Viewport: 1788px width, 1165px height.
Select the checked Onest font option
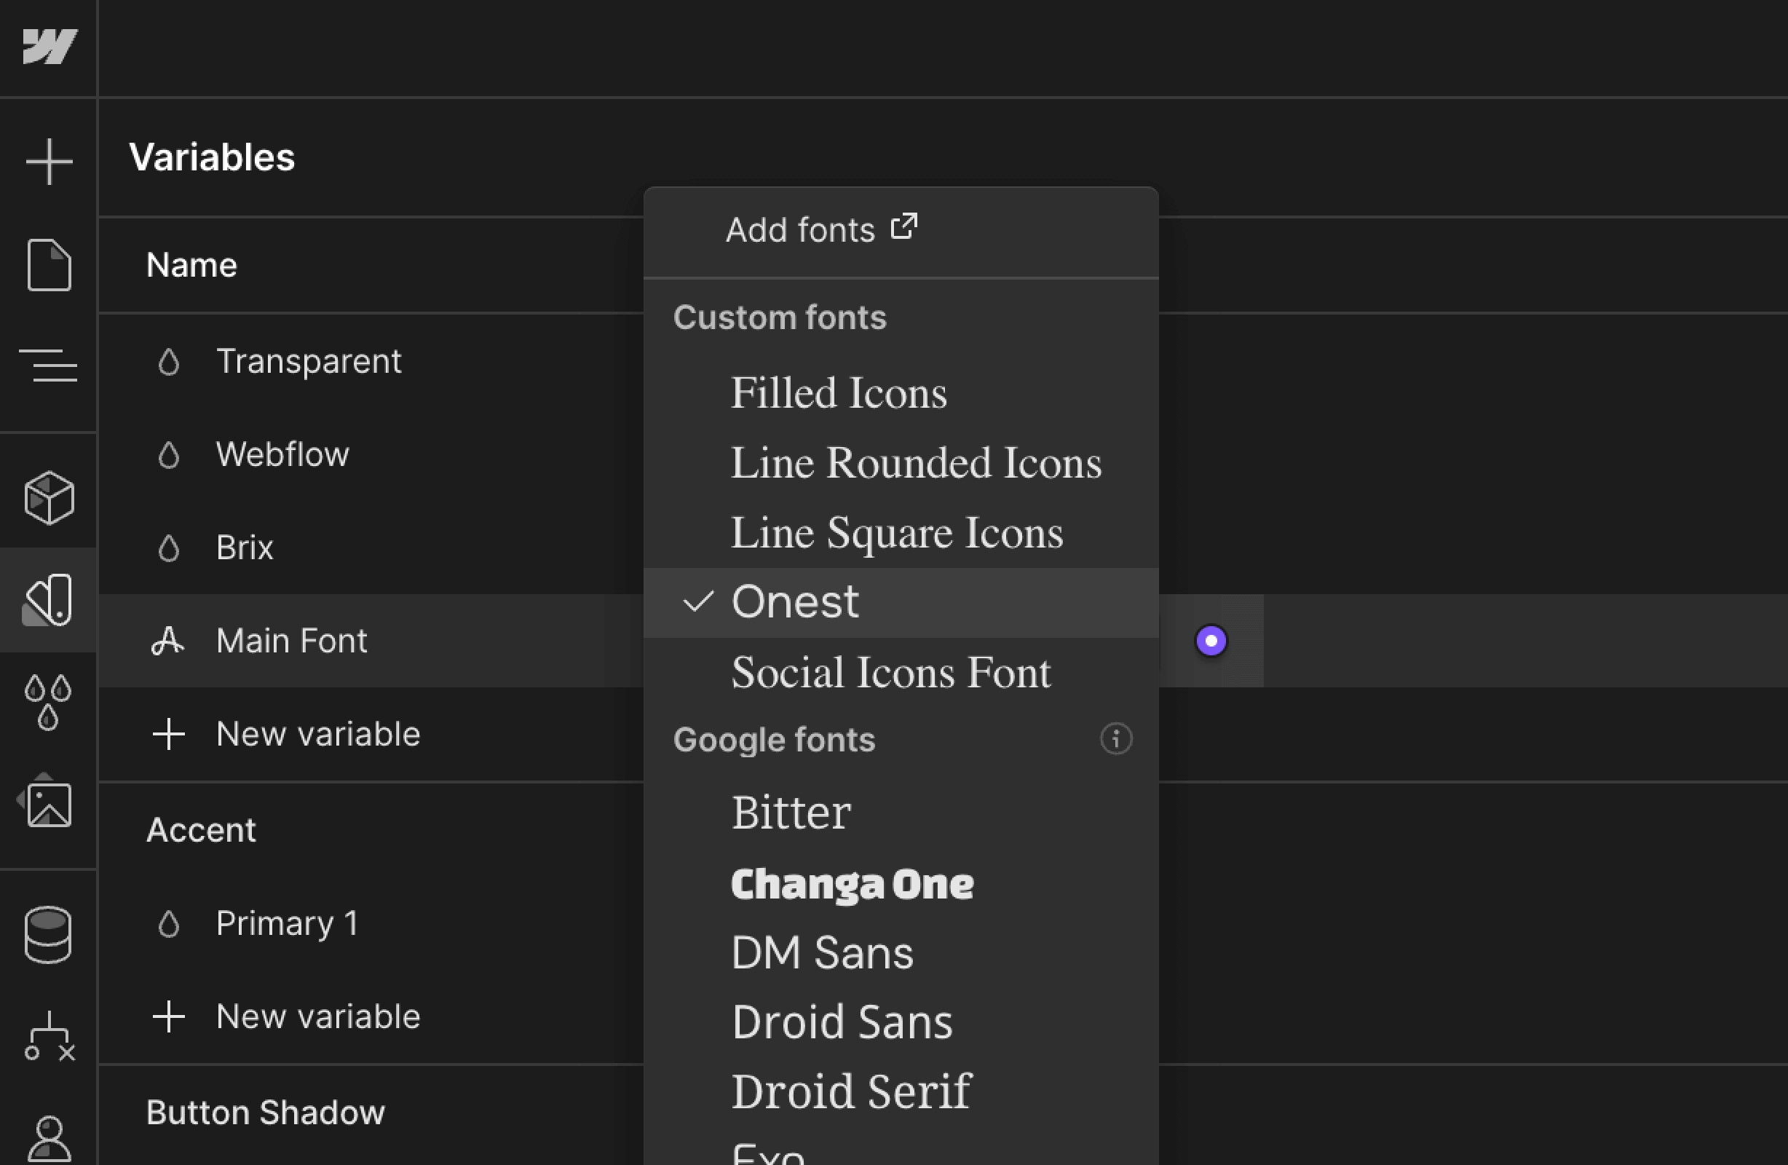click(x=795, y=602)
